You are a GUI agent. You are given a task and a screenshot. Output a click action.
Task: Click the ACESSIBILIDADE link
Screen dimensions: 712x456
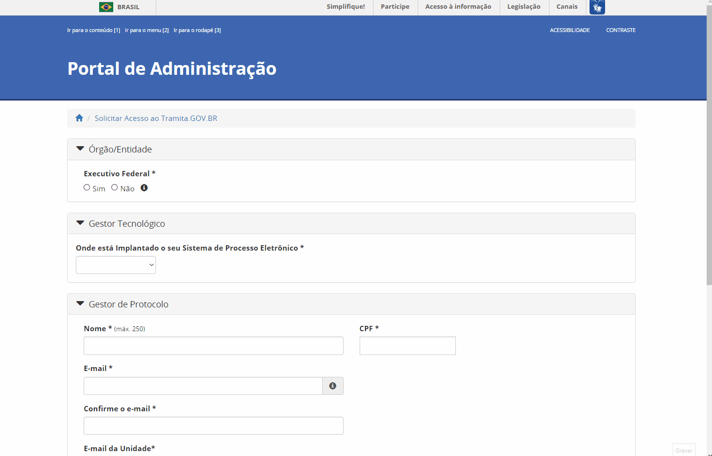pos(570,30)
